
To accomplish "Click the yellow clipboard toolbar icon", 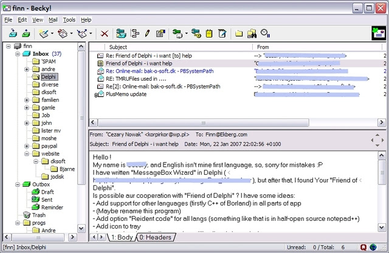I will (209, 33).
